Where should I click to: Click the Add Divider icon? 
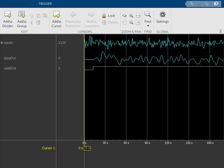click(x=8, y=14)
